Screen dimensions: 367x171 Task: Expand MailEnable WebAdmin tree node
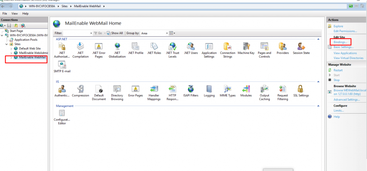11,53
